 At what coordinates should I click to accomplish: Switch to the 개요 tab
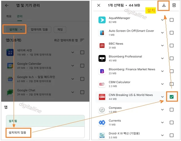(x=9, y=16)
